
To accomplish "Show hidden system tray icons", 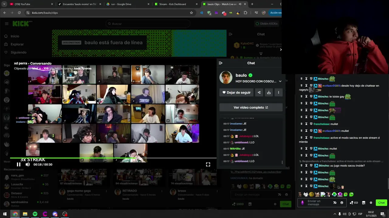I will click(335, 214).
